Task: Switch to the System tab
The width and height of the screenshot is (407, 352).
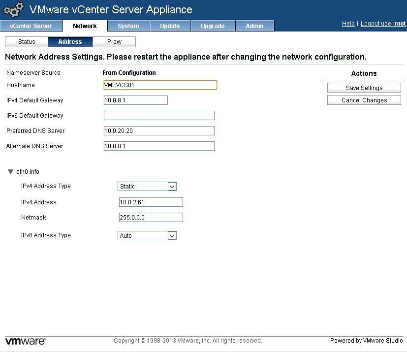Action: coord(128,26)
